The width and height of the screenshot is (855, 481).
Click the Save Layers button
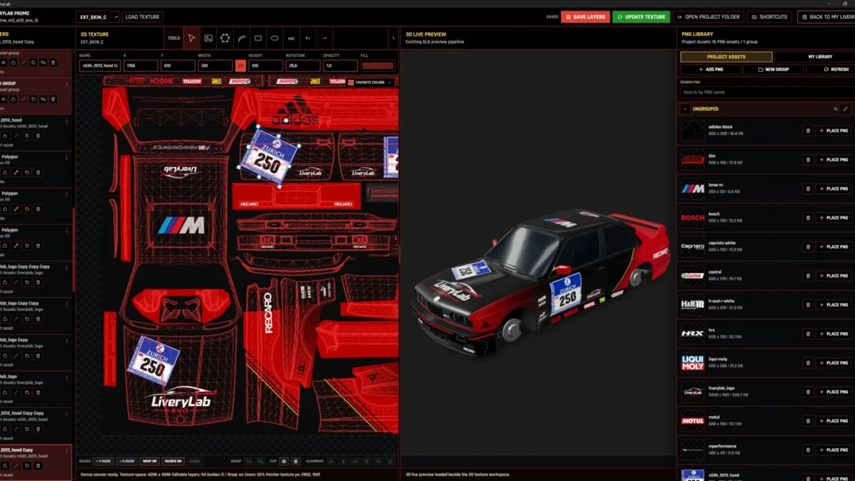click(x=585, y=17)
